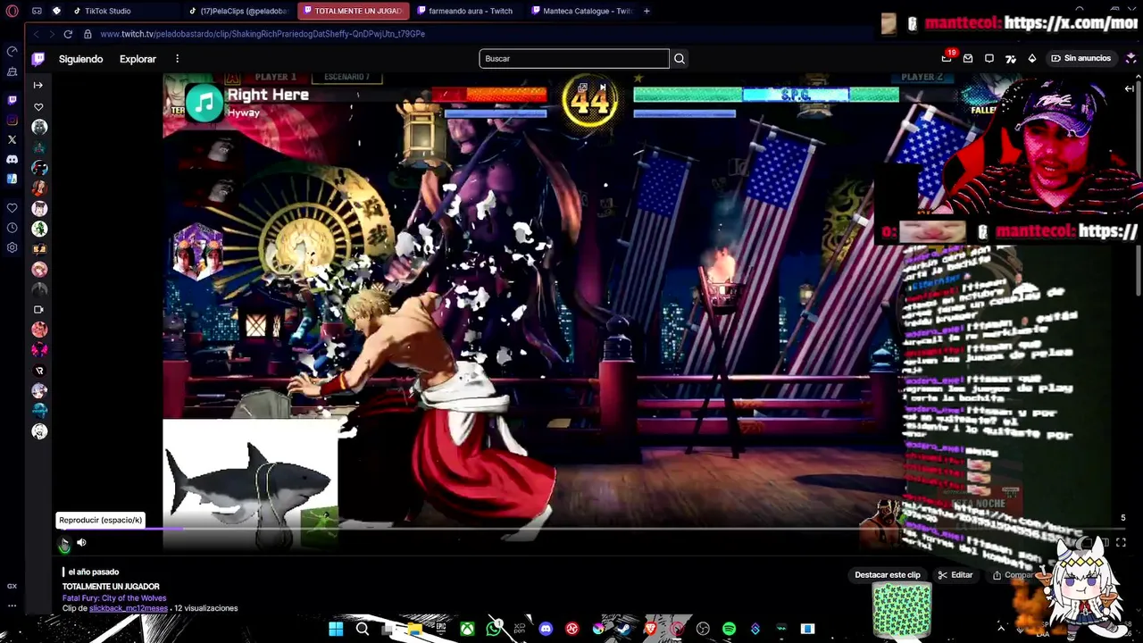Go to Explorar page
Image resolution: width=1143 pixels, height=643 pixels.
pyautogui.click(x=138, y=59)
